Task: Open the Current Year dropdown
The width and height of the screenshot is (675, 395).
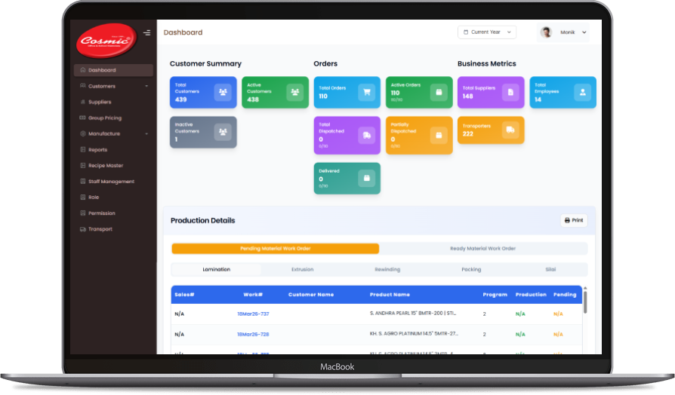Action: [x=486, y=32]
